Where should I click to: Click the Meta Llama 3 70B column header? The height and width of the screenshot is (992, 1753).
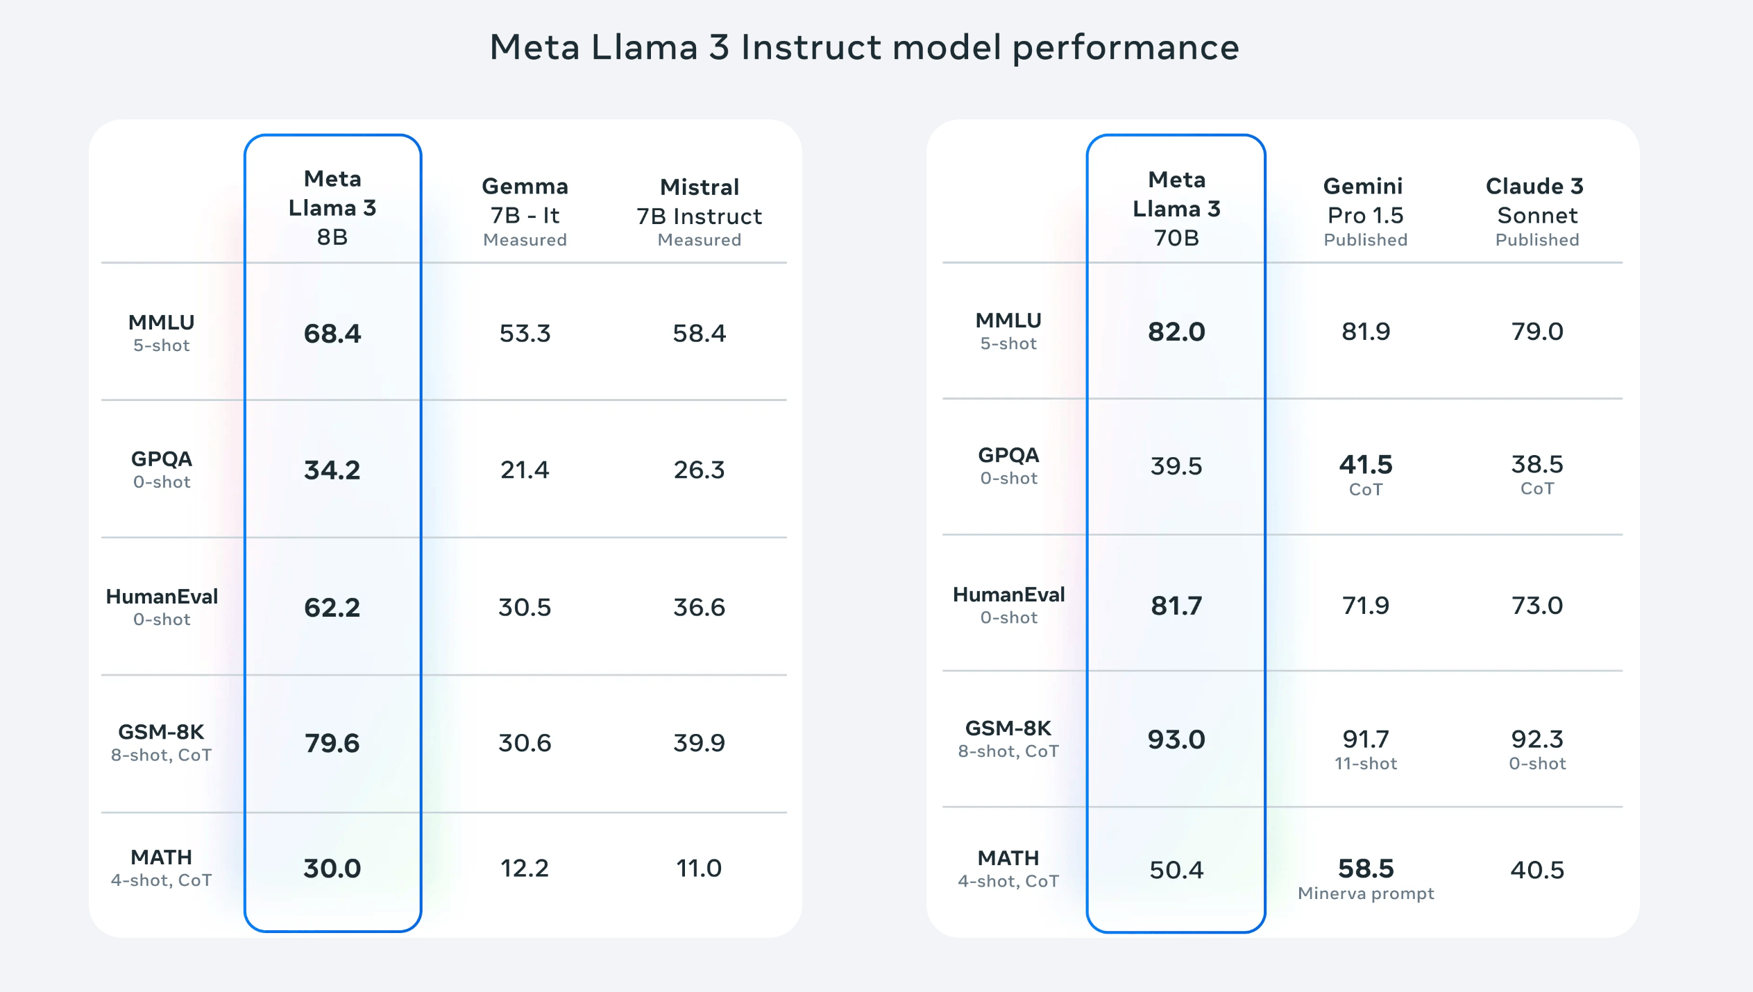1176,208
